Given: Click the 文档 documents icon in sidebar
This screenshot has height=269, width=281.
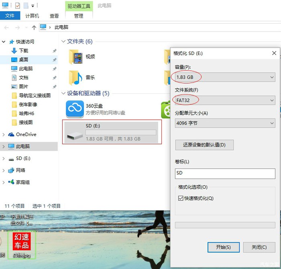Looking at the screenshot, I should click(x=14, y=78).
